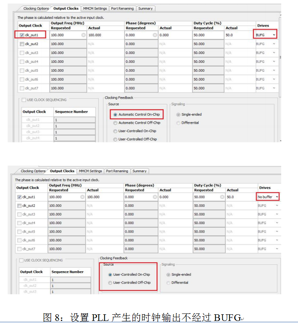Screen dimensions: 298x323
Task: Choose Differential signaling in the upper panel
Action: [178, 123]
